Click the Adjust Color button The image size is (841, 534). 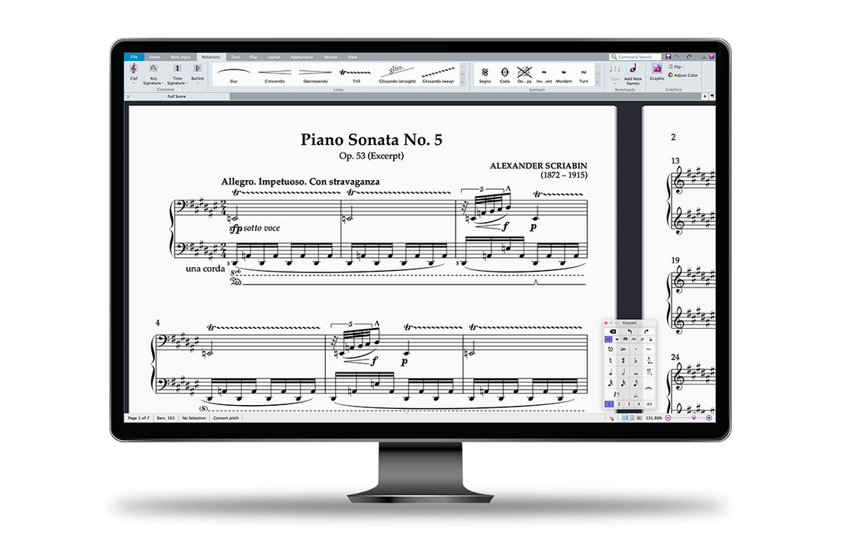click(x=683, y=76)
